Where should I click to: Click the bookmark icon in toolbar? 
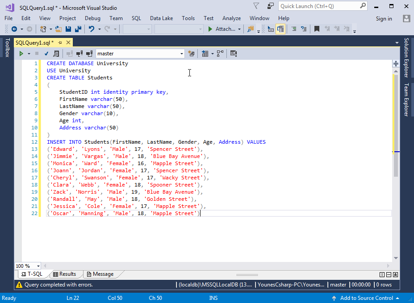pyautogui.click(x=317, y=29)
